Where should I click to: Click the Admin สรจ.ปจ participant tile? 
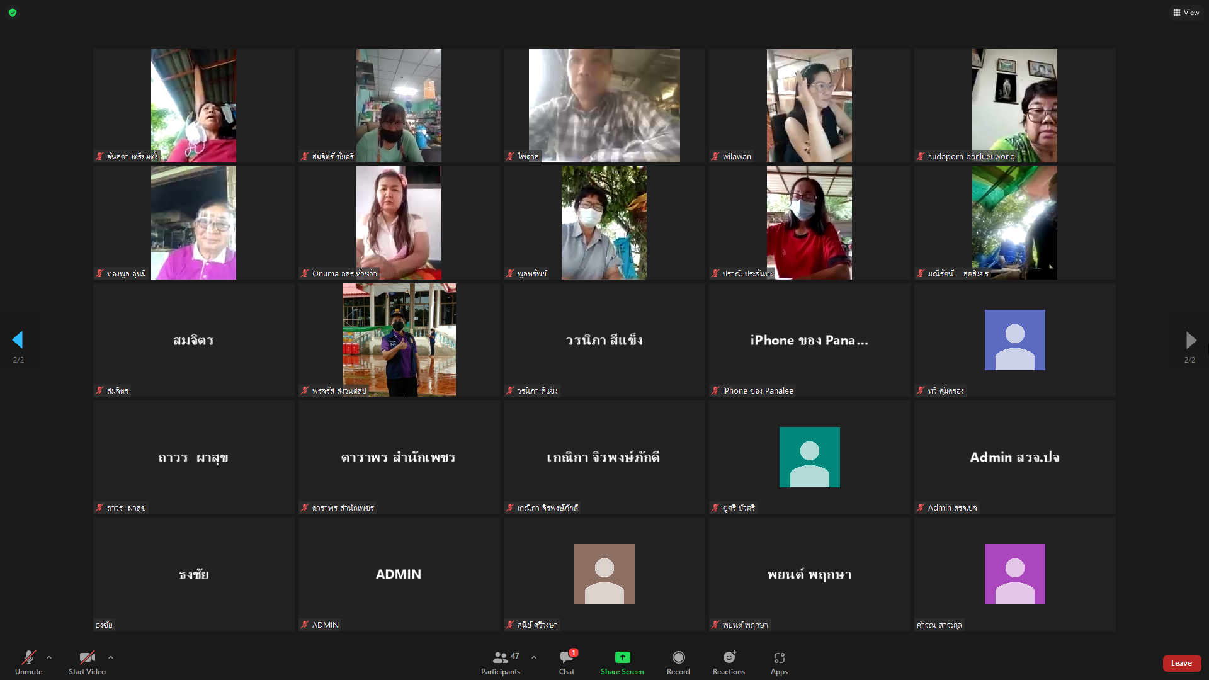tap(1014, 457)
